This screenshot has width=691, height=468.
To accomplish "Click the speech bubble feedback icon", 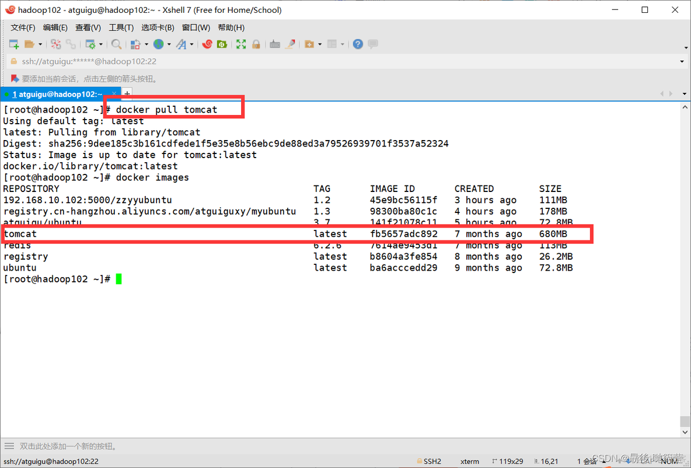I will coord(373,44).
